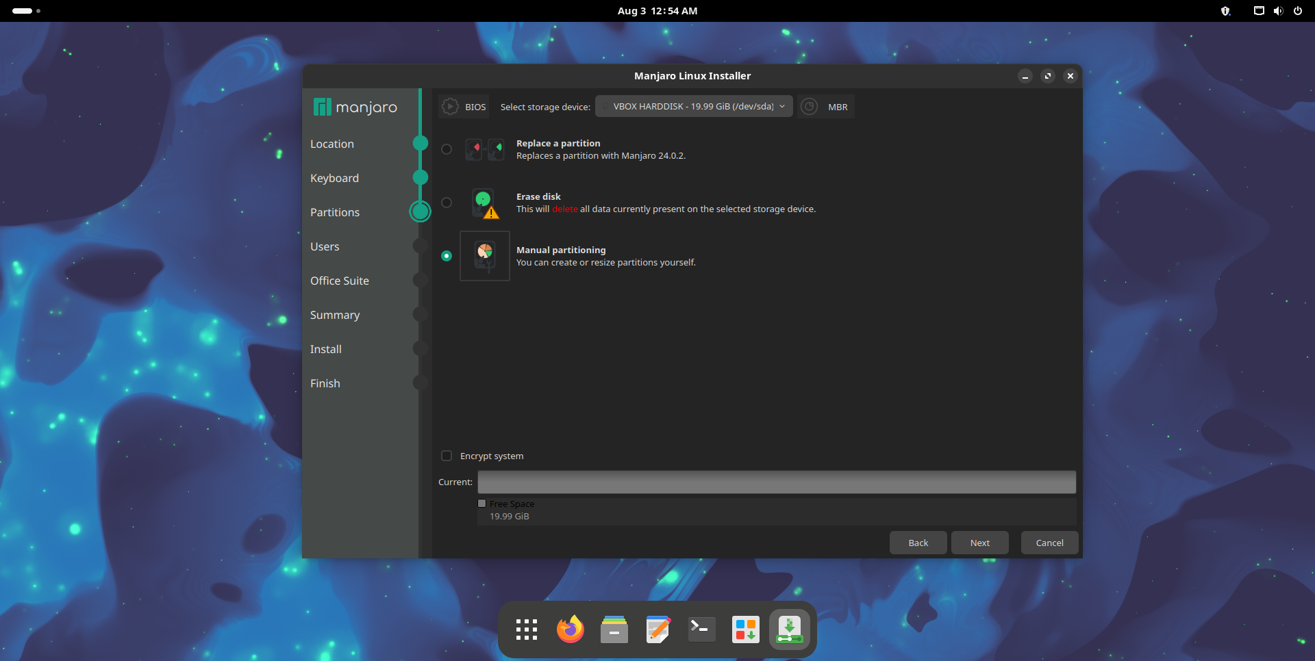This screenshot has height=661, width=1315.
Task: Launch the terminal from the dock
Action: tap(702, 630)
